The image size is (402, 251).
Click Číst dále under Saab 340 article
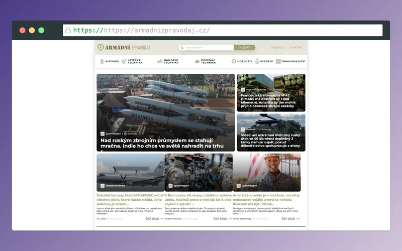pos(154,219)
